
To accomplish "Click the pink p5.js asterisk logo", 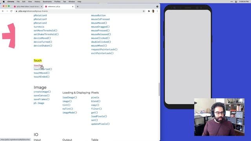I will click(x=9, y=36).
